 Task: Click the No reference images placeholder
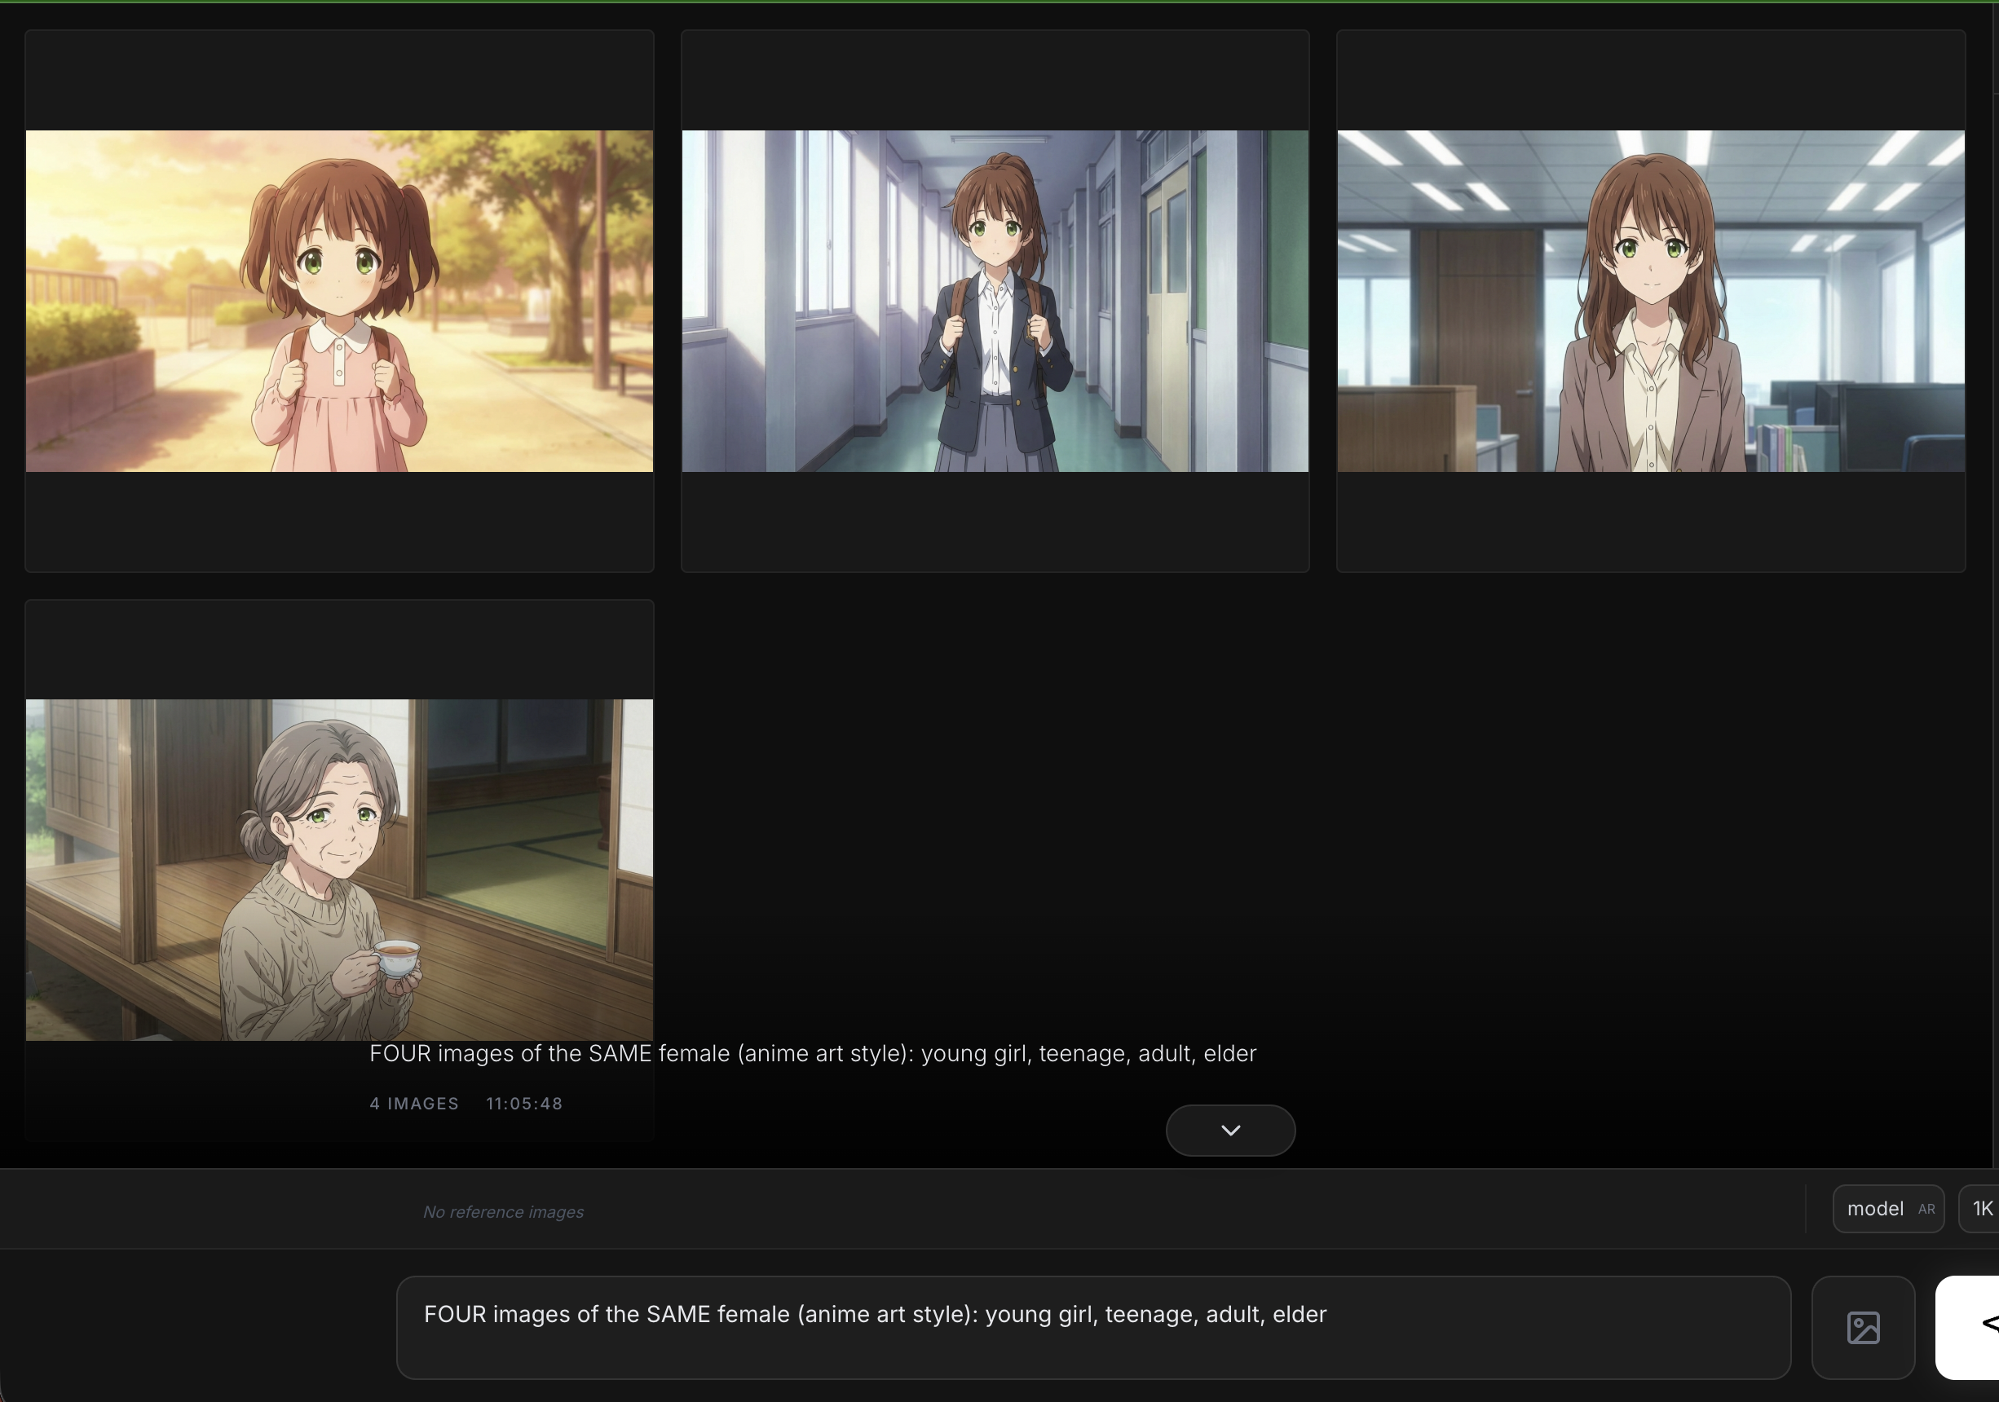pos(502,1212)
